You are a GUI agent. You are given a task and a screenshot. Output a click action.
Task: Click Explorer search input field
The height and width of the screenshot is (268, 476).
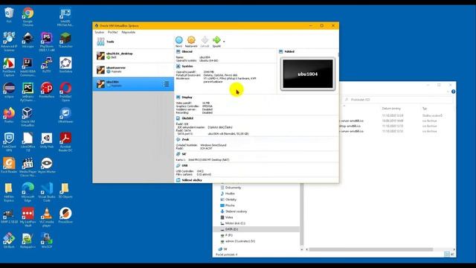(398, 100)
